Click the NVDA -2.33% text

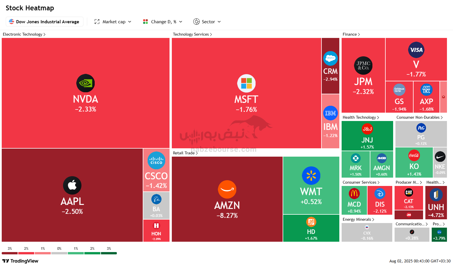pyautogui.click(x=85, y=109)
